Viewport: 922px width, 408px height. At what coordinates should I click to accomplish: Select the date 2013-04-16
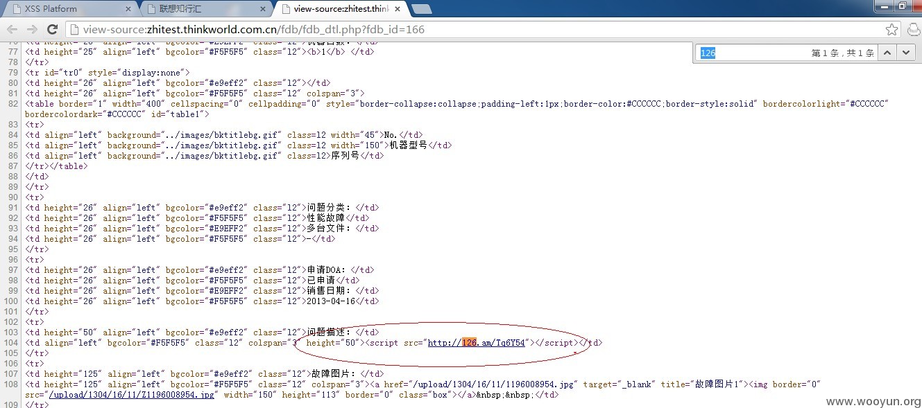pos(330,301)
